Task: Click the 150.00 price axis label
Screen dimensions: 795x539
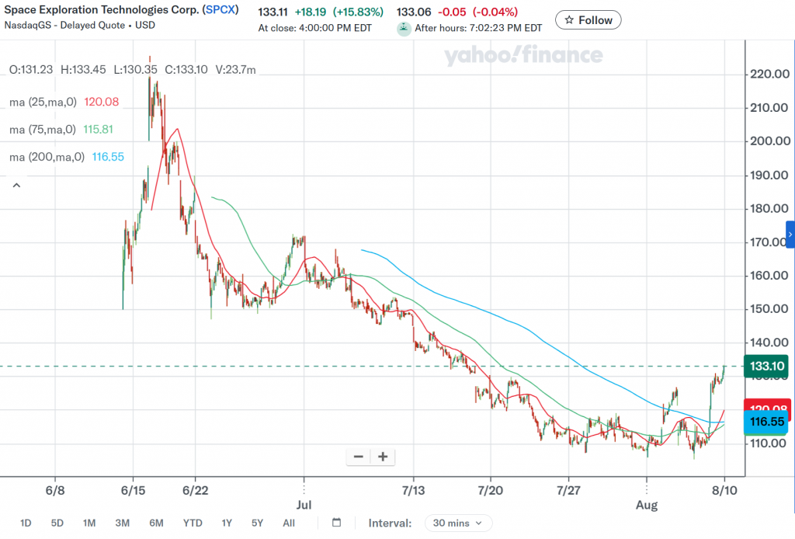Action: 769,309
